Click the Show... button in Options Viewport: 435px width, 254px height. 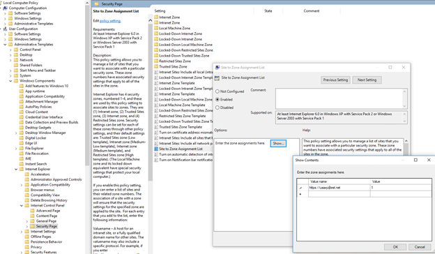click(278, 143)
